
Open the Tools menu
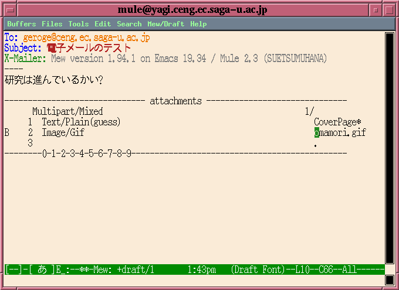(79, 24)
